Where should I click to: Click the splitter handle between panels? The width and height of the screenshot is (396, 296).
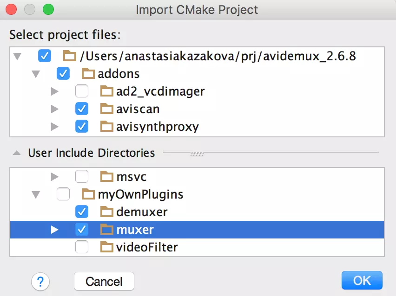tap(197, 153)
